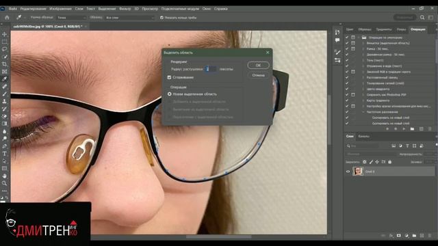438x246 pixels.
Task: Select the Pen tool
Action: pyautogui.click(x=5, y=146)
